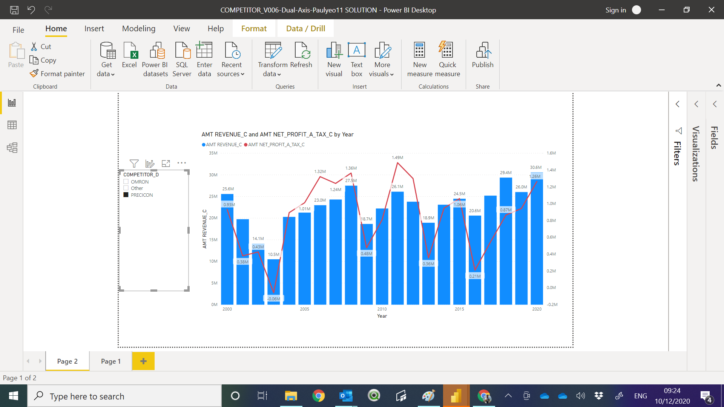This screenshot has height=407, width=724.
Task: Check the OMRON slicer checkbox
Action: pyautogui.click(x=126, y=182)
